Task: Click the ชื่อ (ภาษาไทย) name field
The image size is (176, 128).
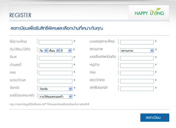Action: click(x=55, y=42)
